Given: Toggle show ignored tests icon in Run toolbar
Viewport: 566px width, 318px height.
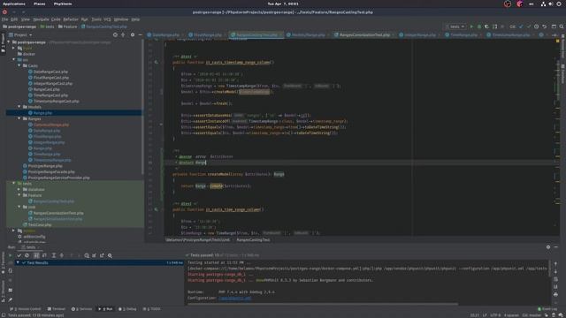Looking at the screenshot, I should 27,255.
